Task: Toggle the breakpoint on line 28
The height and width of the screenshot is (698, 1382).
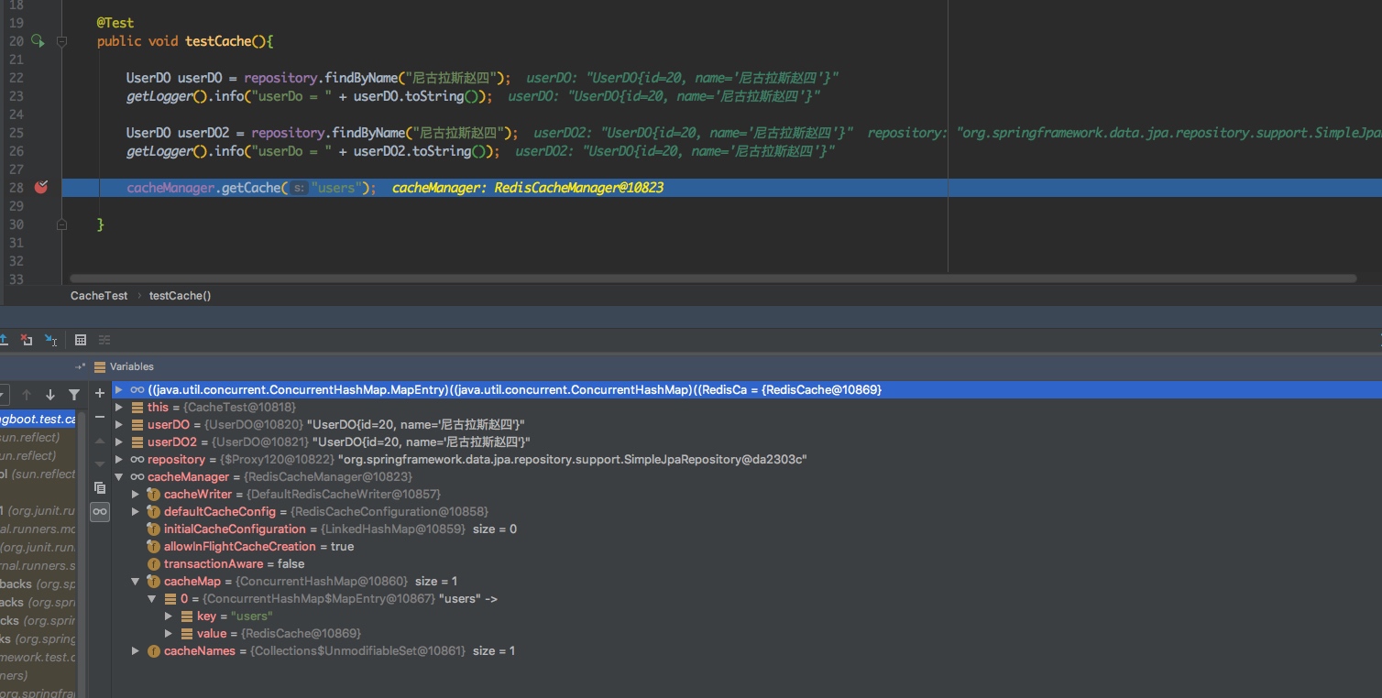Action: [x=40, y=187]
